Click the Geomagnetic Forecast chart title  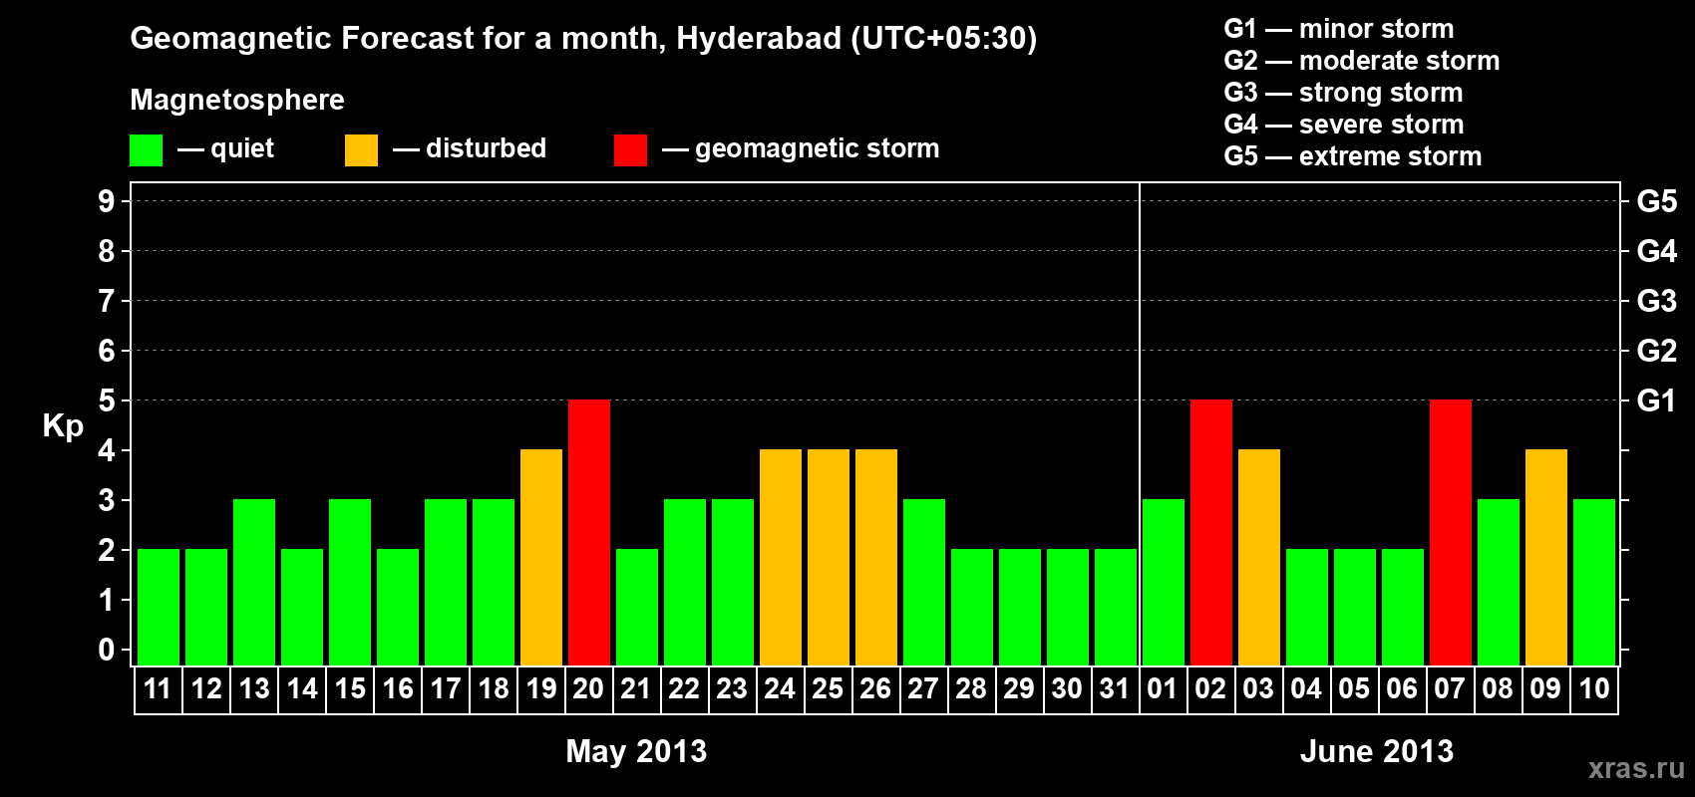583,39
